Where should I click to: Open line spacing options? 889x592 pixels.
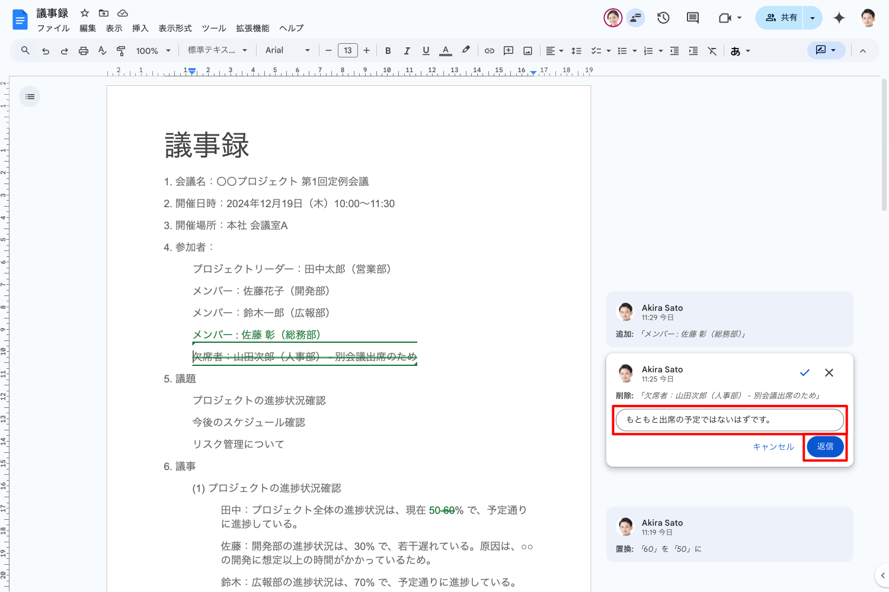click(x=576, y=51)
